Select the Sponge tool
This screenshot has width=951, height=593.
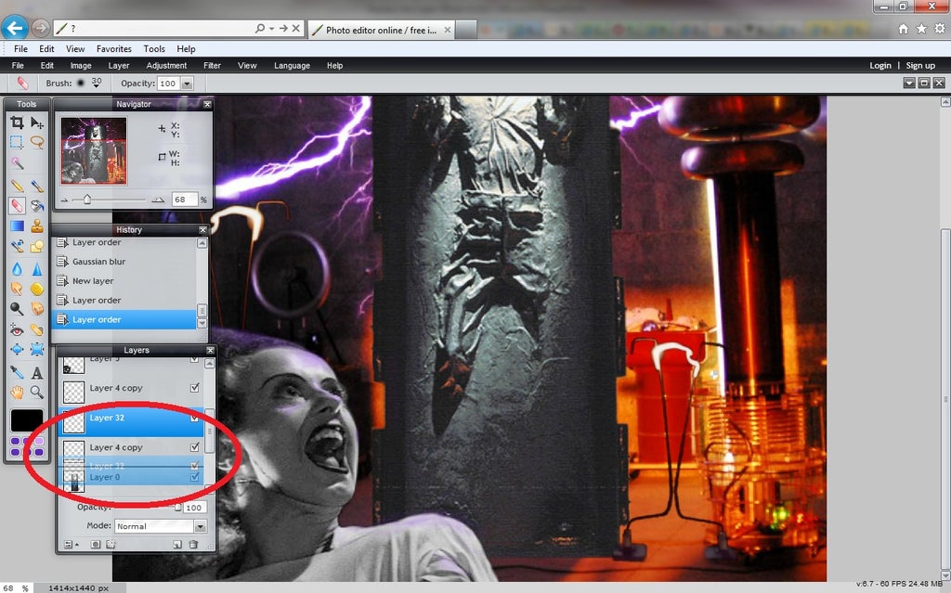(37, 290)
